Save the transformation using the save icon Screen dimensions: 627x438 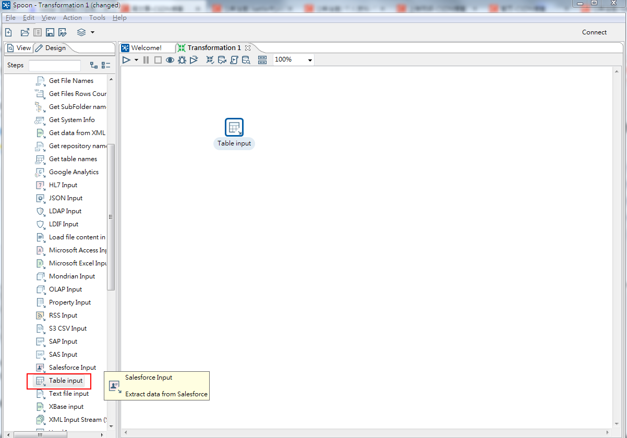[50, 32]
